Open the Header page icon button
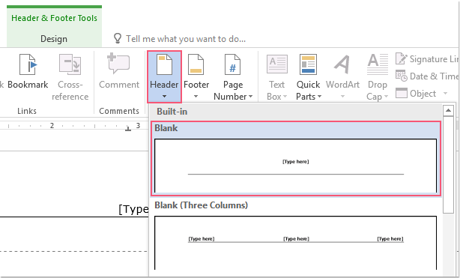The height and width of the screenshot is (278, 460). (164, 64)
